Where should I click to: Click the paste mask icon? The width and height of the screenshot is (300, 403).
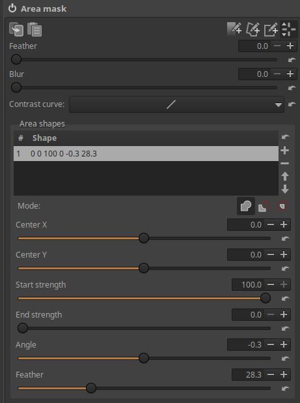(x=34, y=29)
